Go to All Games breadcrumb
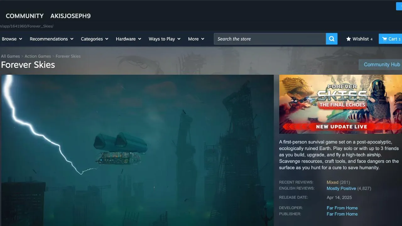The image size is (402, 226). click(x=10, y=56)
